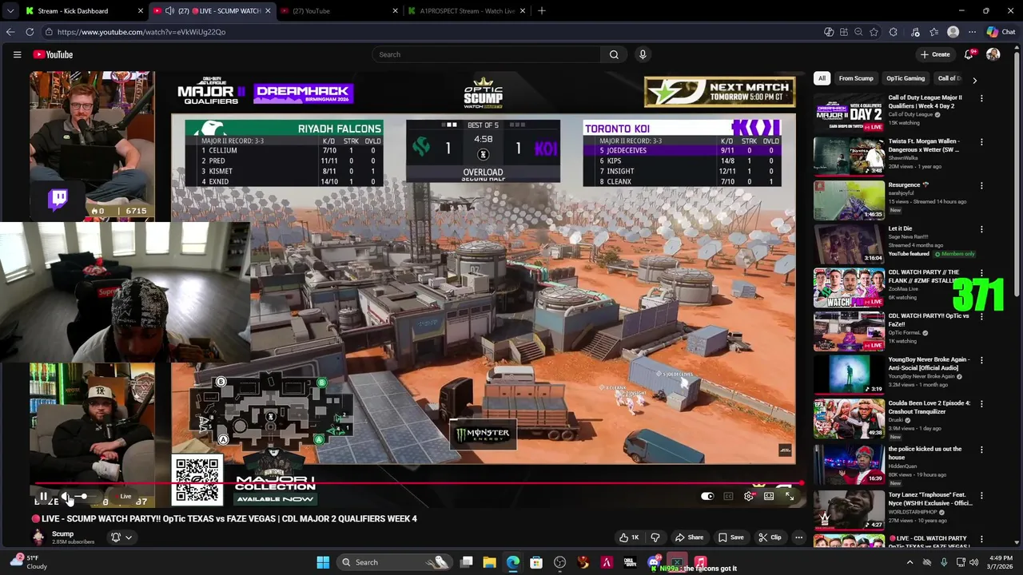Open Windows Start menu
1023x575 pixels.
pos(323,562)
